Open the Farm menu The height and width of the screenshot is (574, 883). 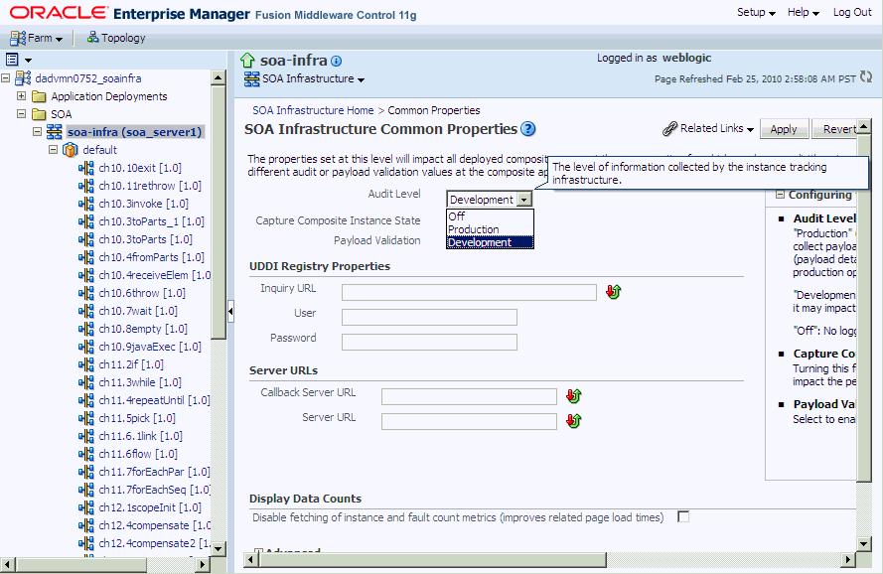coord(45,38)
